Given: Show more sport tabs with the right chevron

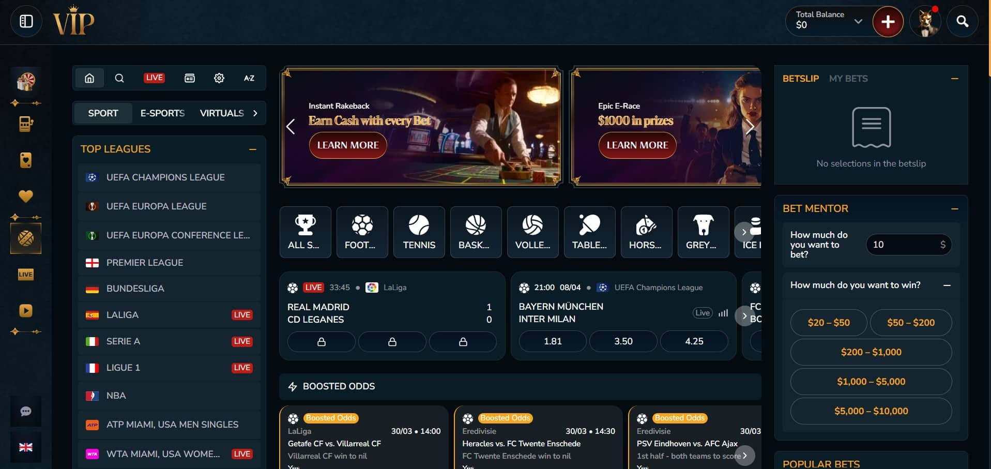Looking at the screenshot, I should (x=255, y=113).
